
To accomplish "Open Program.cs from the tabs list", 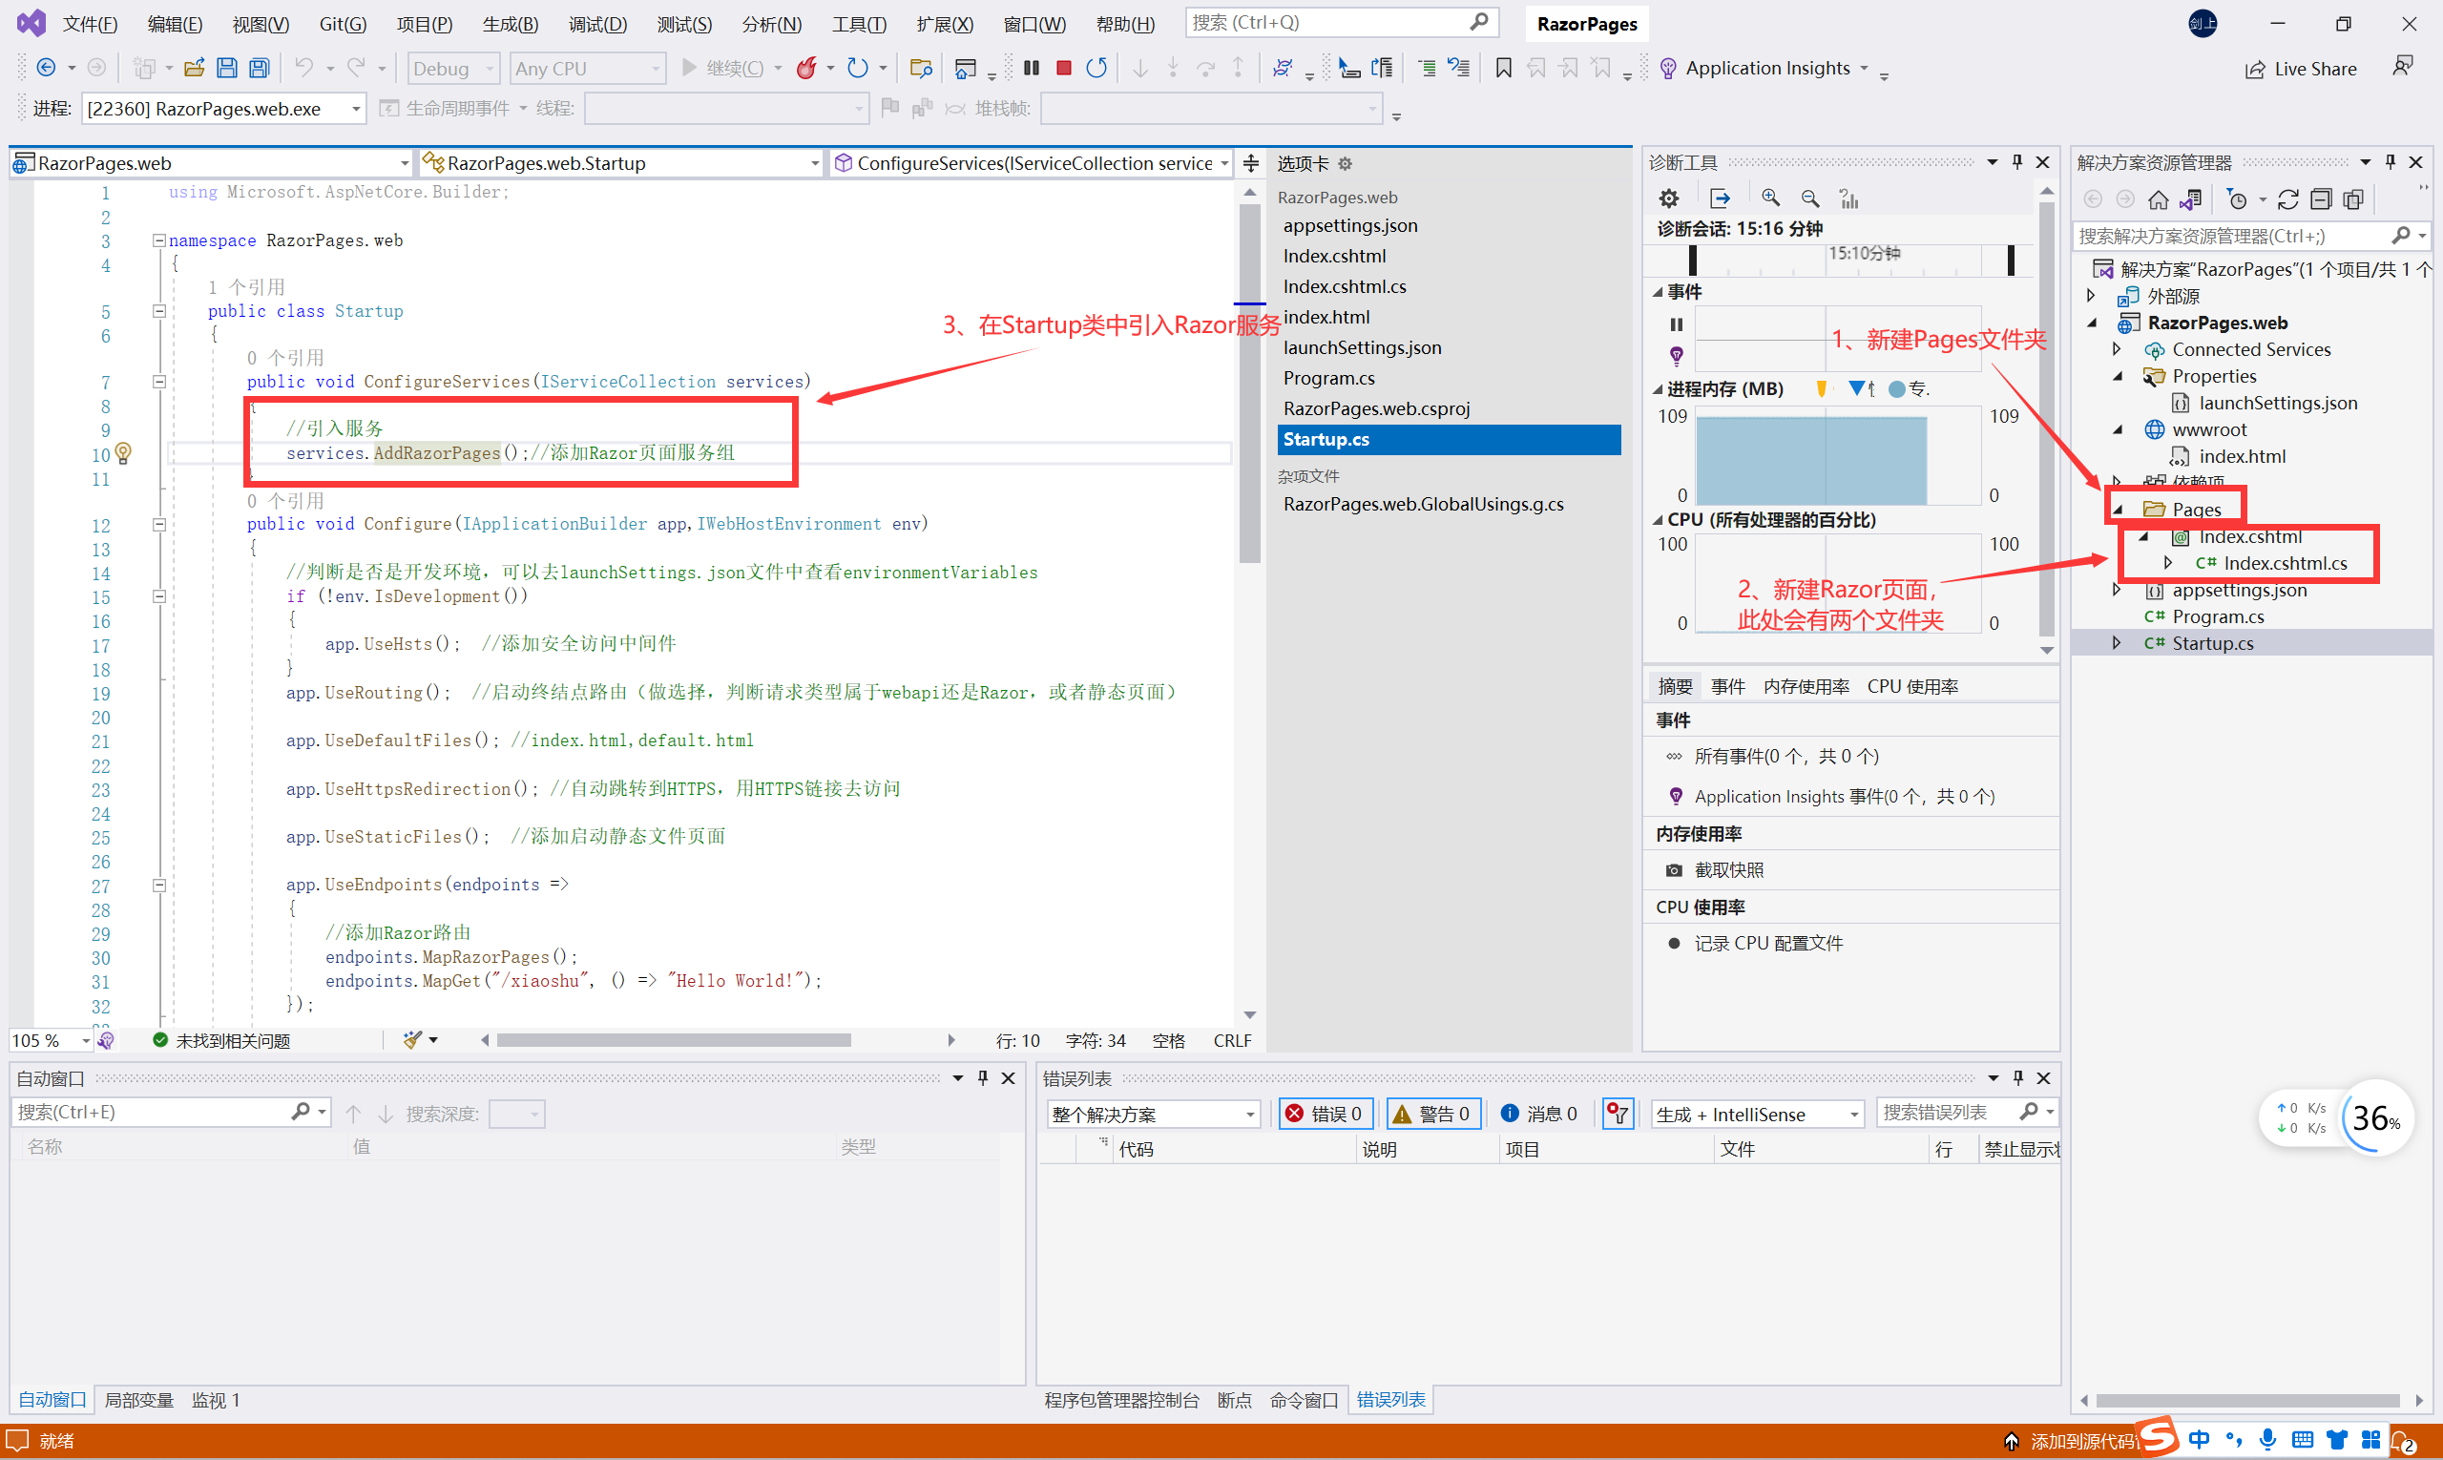I will [1328, 378].
